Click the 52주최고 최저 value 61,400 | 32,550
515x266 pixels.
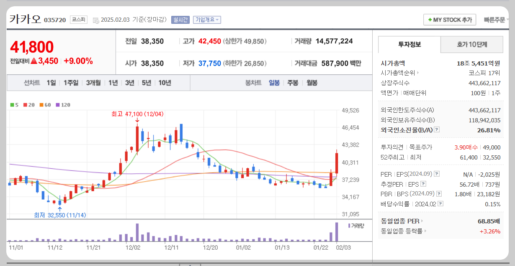coord(480,157)
